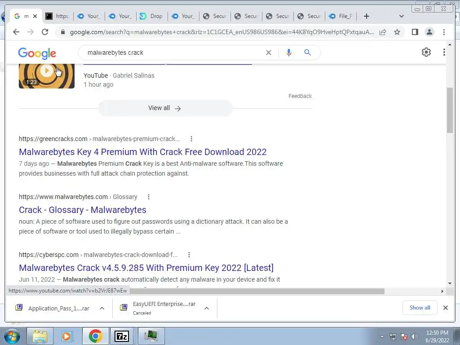
Task: Launch Windows Media Player from taskbar
Action: pos(67,336)
